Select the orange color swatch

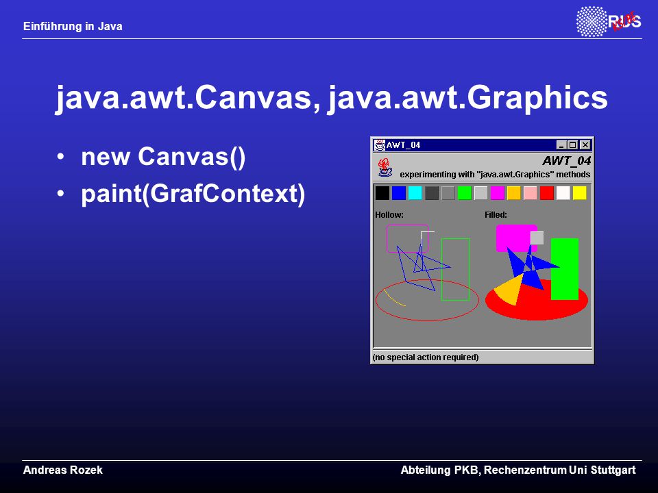513,193
